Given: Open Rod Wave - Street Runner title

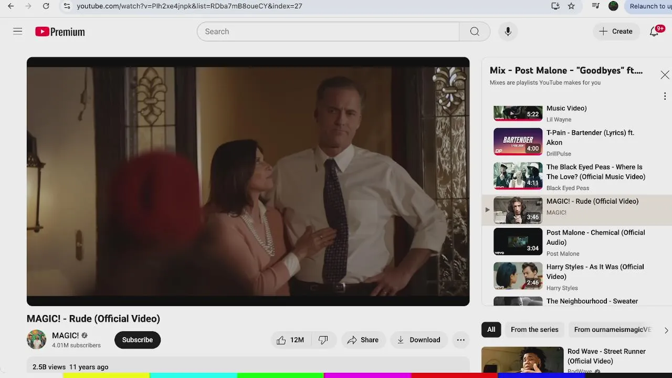Looking at the screenshot, I should click(x=606, y=356).
